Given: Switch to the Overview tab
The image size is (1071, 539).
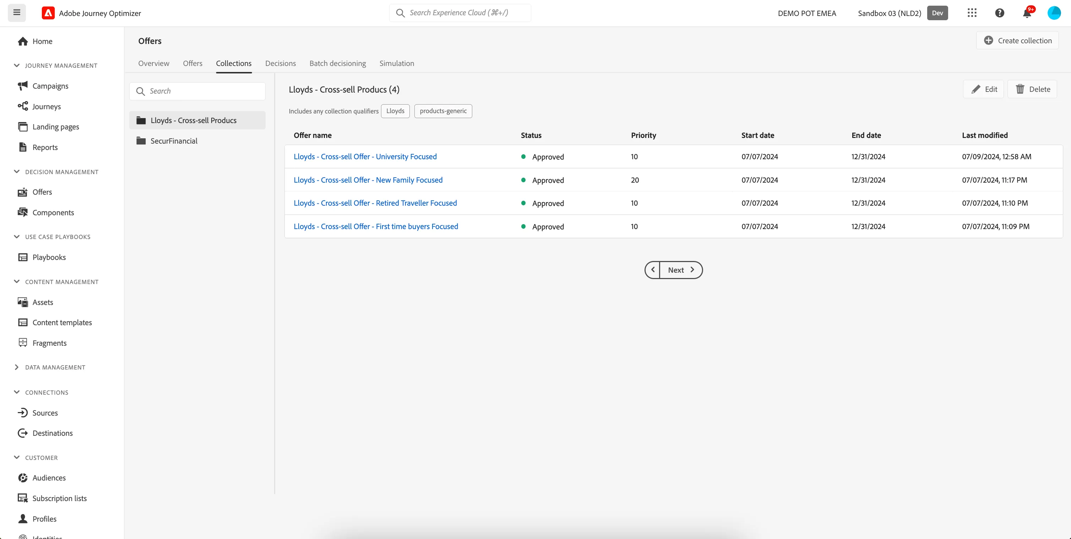Looking at the screenshot, I should (154, 63).
